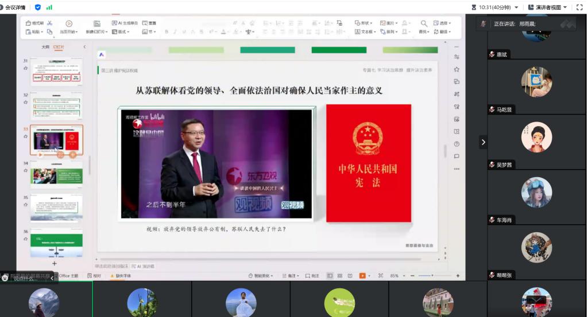
Task: Click the green network signal icon
Action: (49, 7)
